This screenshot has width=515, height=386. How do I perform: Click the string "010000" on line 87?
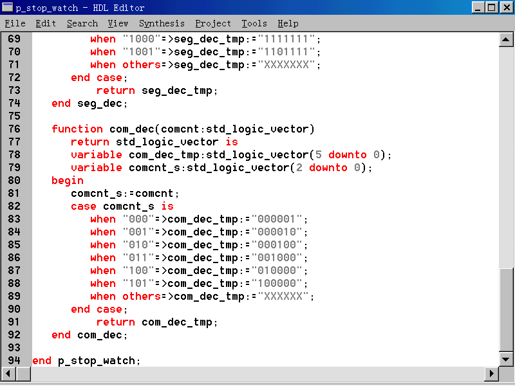[x=277, y=270]
